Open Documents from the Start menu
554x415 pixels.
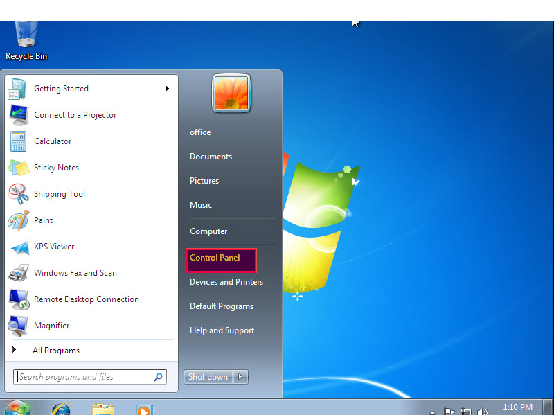pos(211,157)
